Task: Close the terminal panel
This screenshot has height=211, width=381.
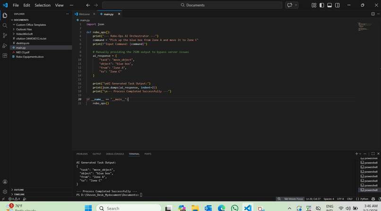Action: [378, 154]
